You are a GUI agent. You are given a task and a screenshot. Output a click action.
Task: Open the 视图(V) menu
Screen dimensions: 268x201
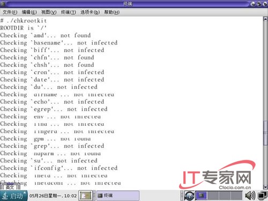coord(49,12)
